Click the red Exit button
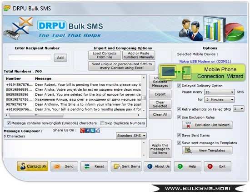Screen dimensions: 250x195 click(x=217, y=166)
